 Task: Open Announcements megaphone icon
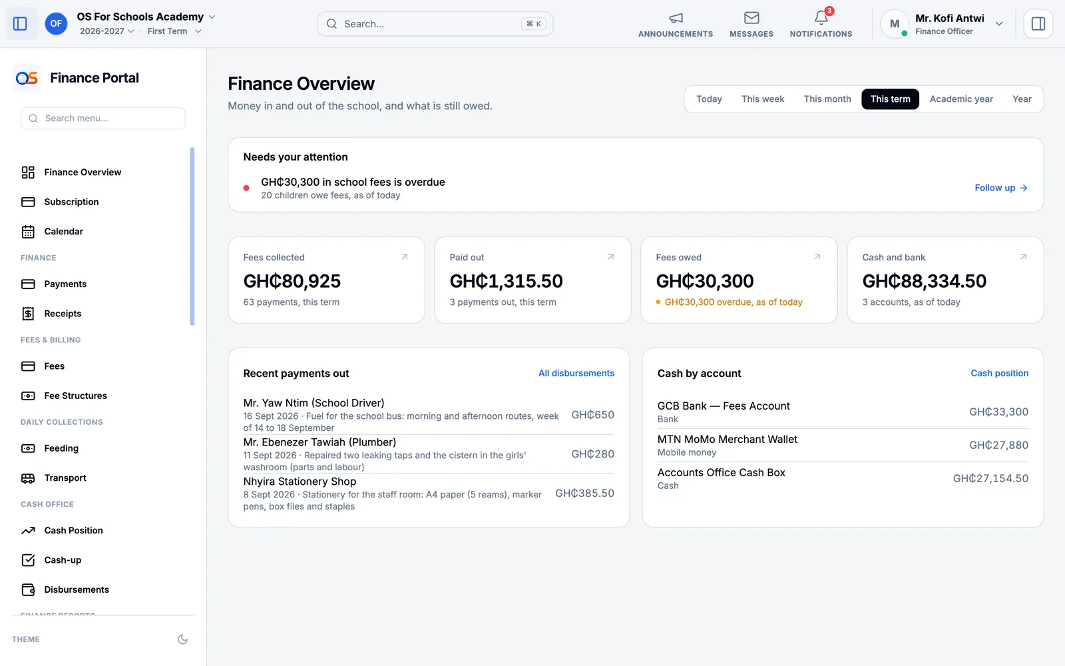tap(676, 18)
